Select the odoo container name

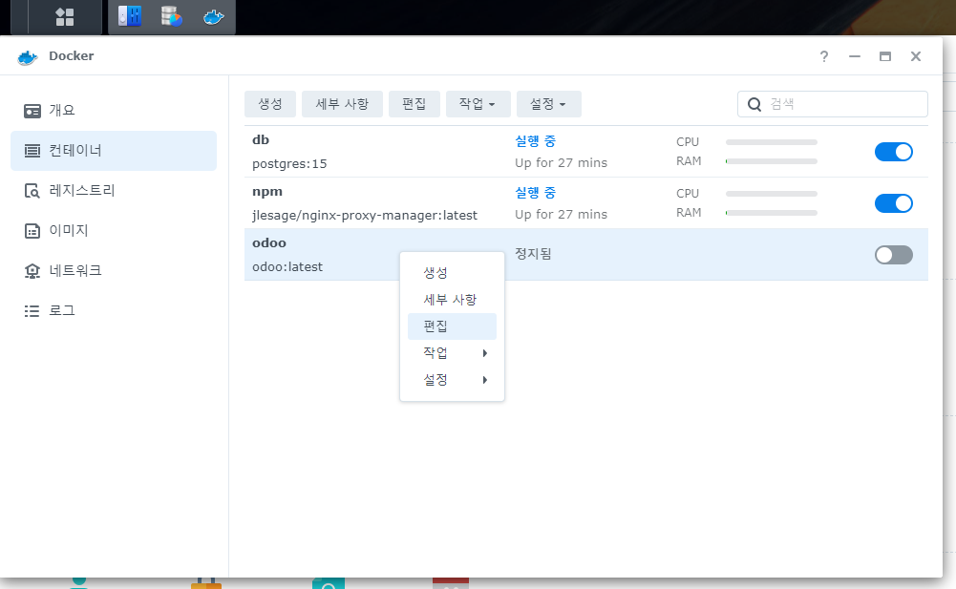[269, 243]
